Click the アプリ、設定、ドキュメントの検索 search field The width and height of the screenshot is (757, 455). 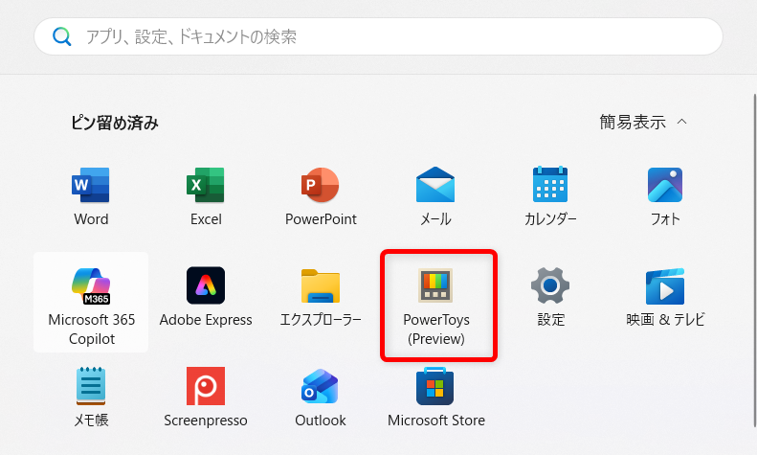tap(378, 36)
